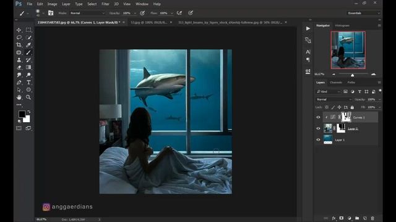The width and height of the screenshot is (396, 222).
Task: Select the Path Selection tool
Action: point(19,90)
